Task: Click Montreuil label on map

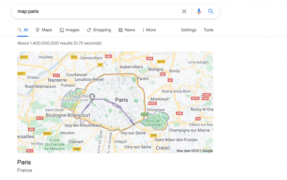Action: 160,99
